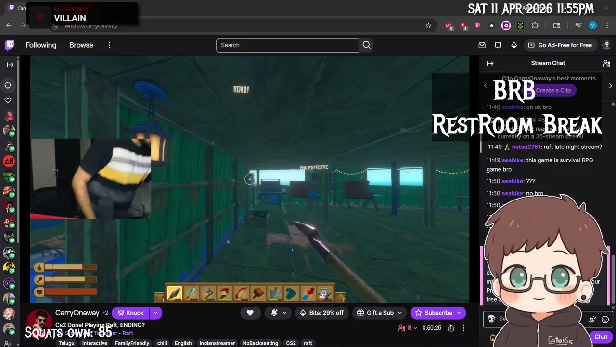Show next chat highlight with right chevron
The image size is (616, 347).
(610, 86)
